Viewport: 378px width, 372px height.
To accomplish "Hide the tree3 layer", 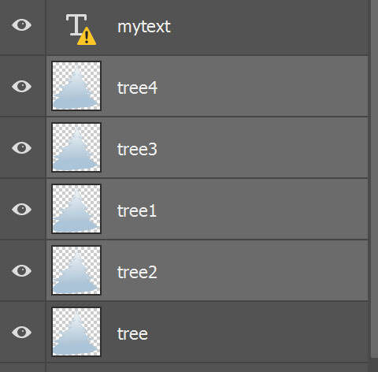I will pyautogui.click(x=21, y=147).
